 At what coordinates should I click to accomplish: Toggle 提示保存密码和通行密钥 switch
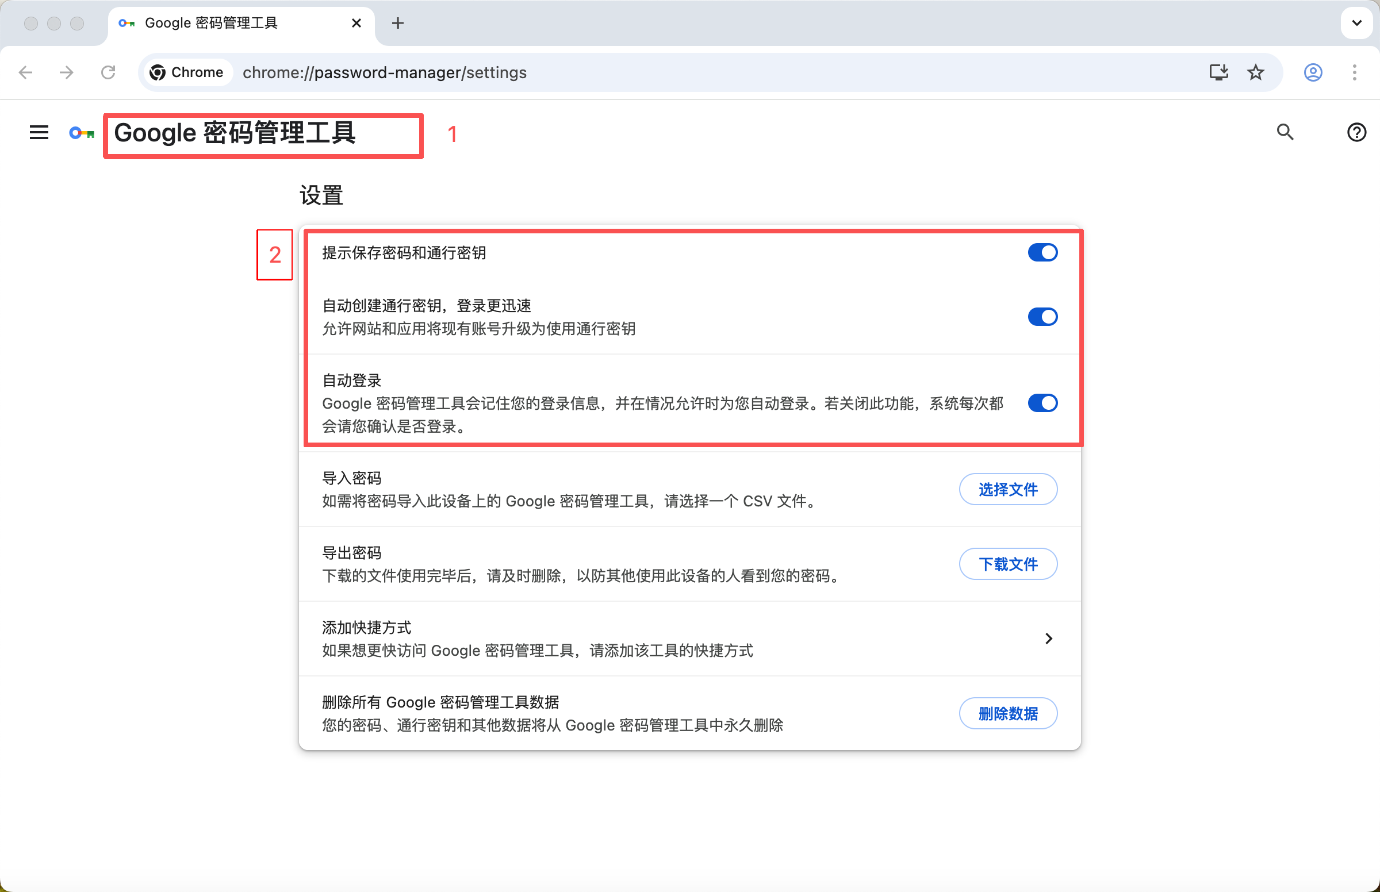pos(1042,252)
